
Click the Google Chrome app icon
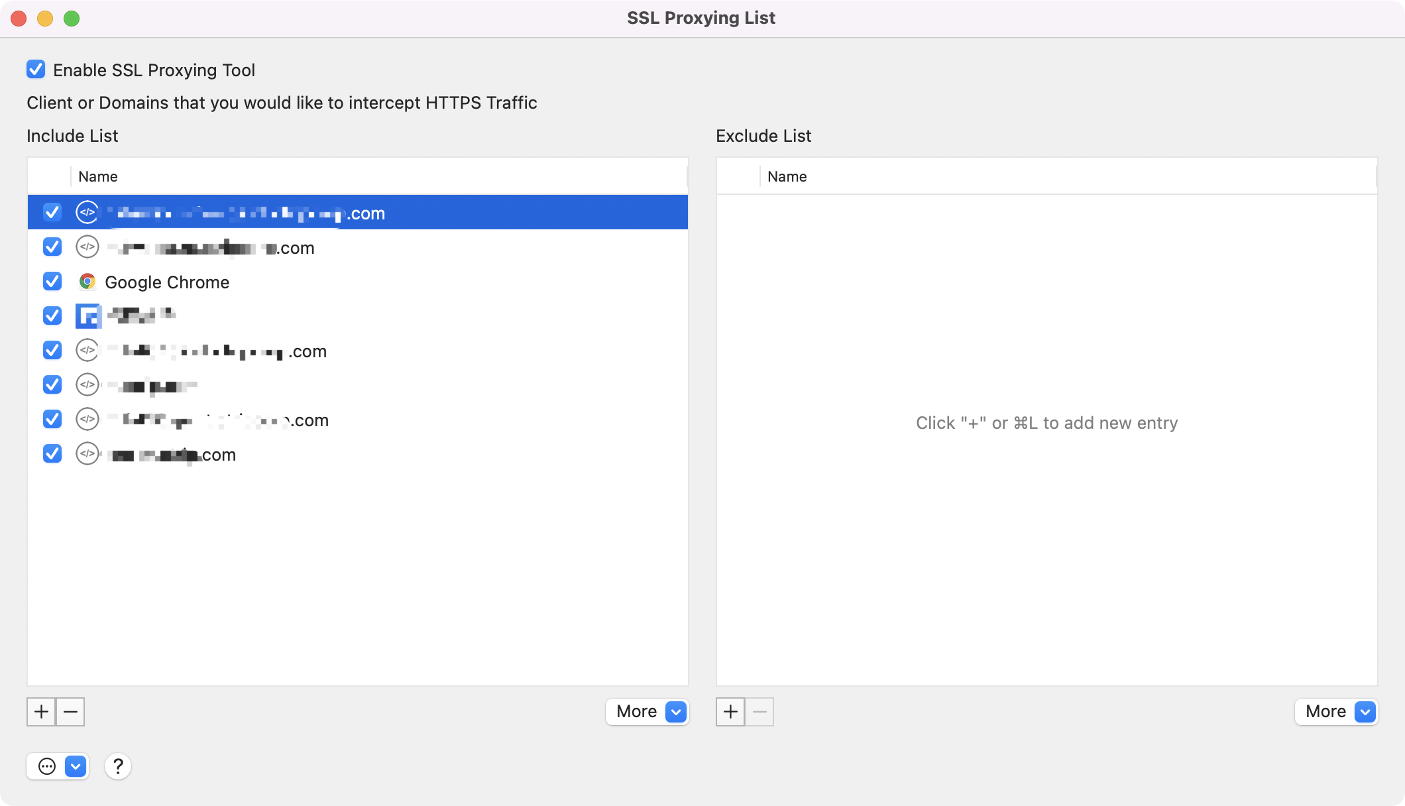87,282
